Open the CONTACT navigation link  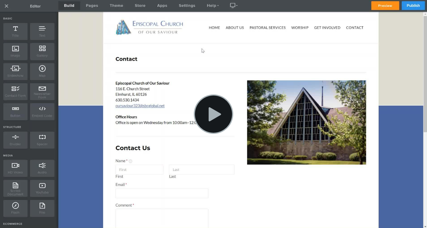pyautogui.click(x=355, y=28)
